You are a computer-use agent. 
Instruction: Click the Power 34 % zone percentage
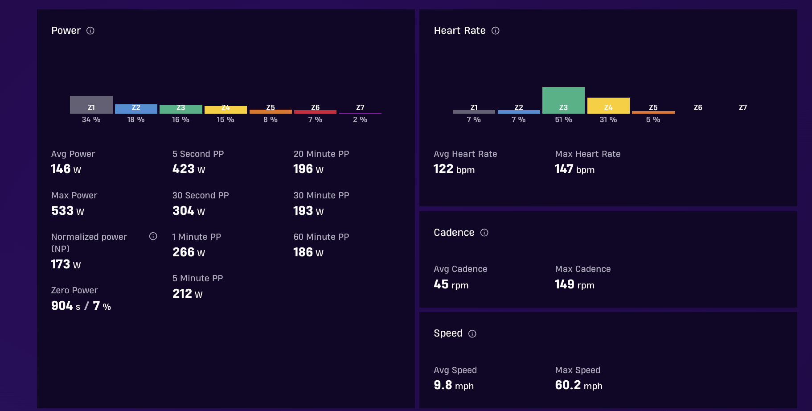[91, 120]
